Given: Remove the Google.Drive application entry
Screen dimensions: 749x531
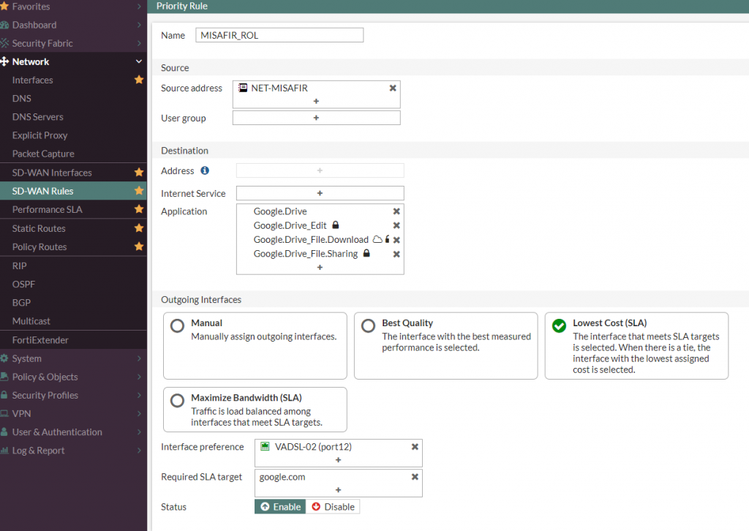Looking at the screenshot, I should click(x=396, y=211).
